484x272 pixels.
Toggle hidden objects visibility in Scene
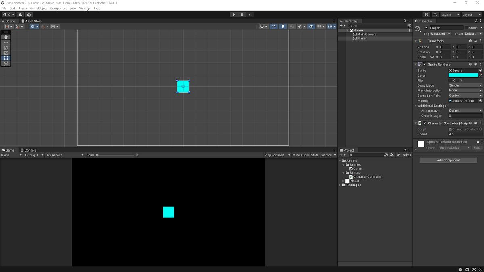point(311,26)
